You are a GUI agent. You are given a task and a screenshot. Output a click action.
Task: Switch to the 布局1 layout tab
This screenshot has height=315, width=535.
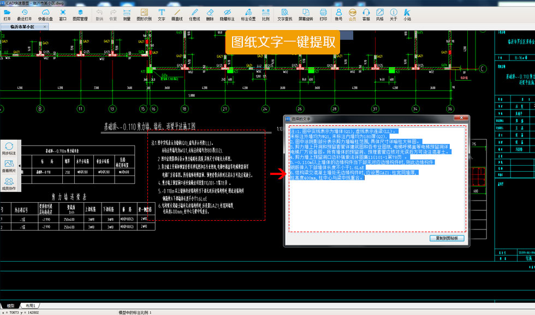30,306
